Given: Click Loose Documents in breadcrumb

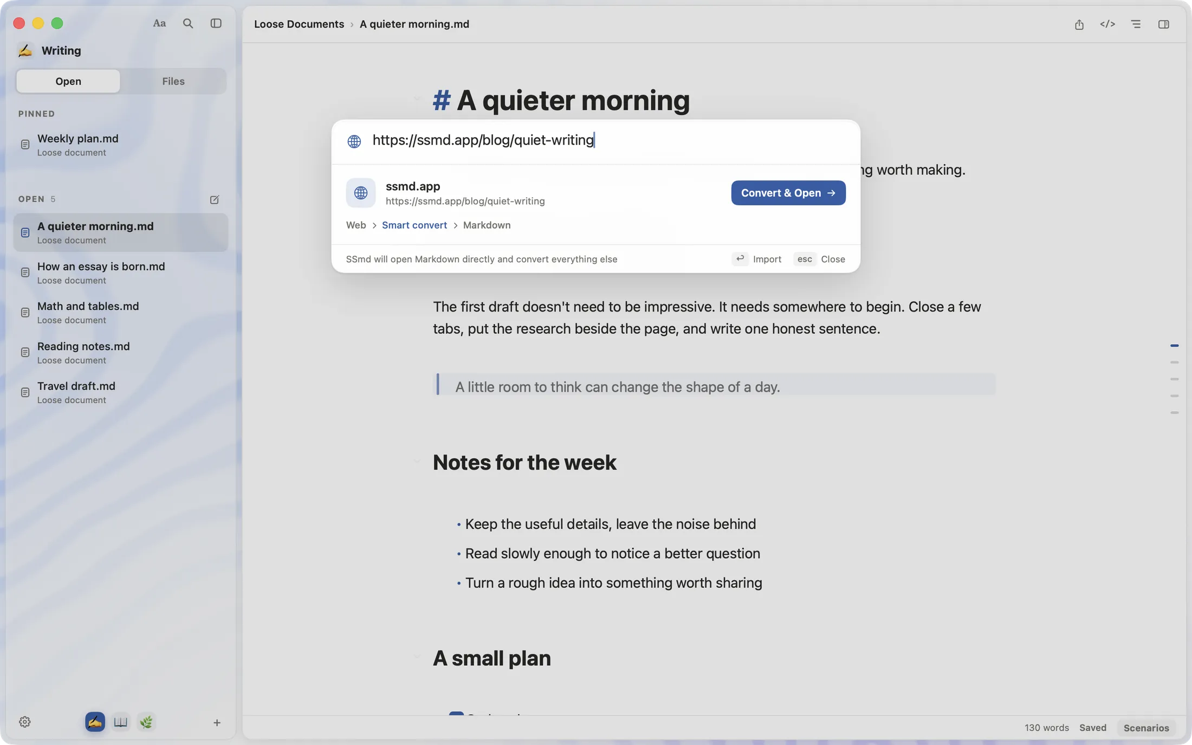Looking at the screenshot, I should (x=299, y=24).
